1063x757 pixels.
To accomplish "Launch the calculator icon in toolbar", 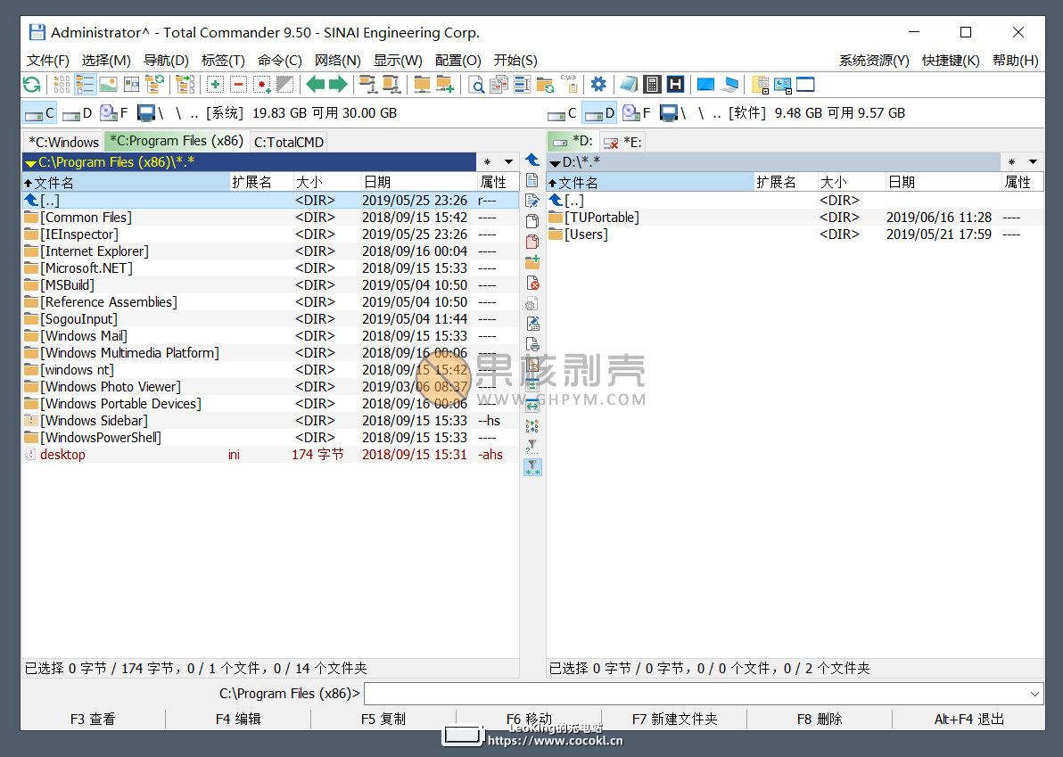I will click(x=652, y=85).
